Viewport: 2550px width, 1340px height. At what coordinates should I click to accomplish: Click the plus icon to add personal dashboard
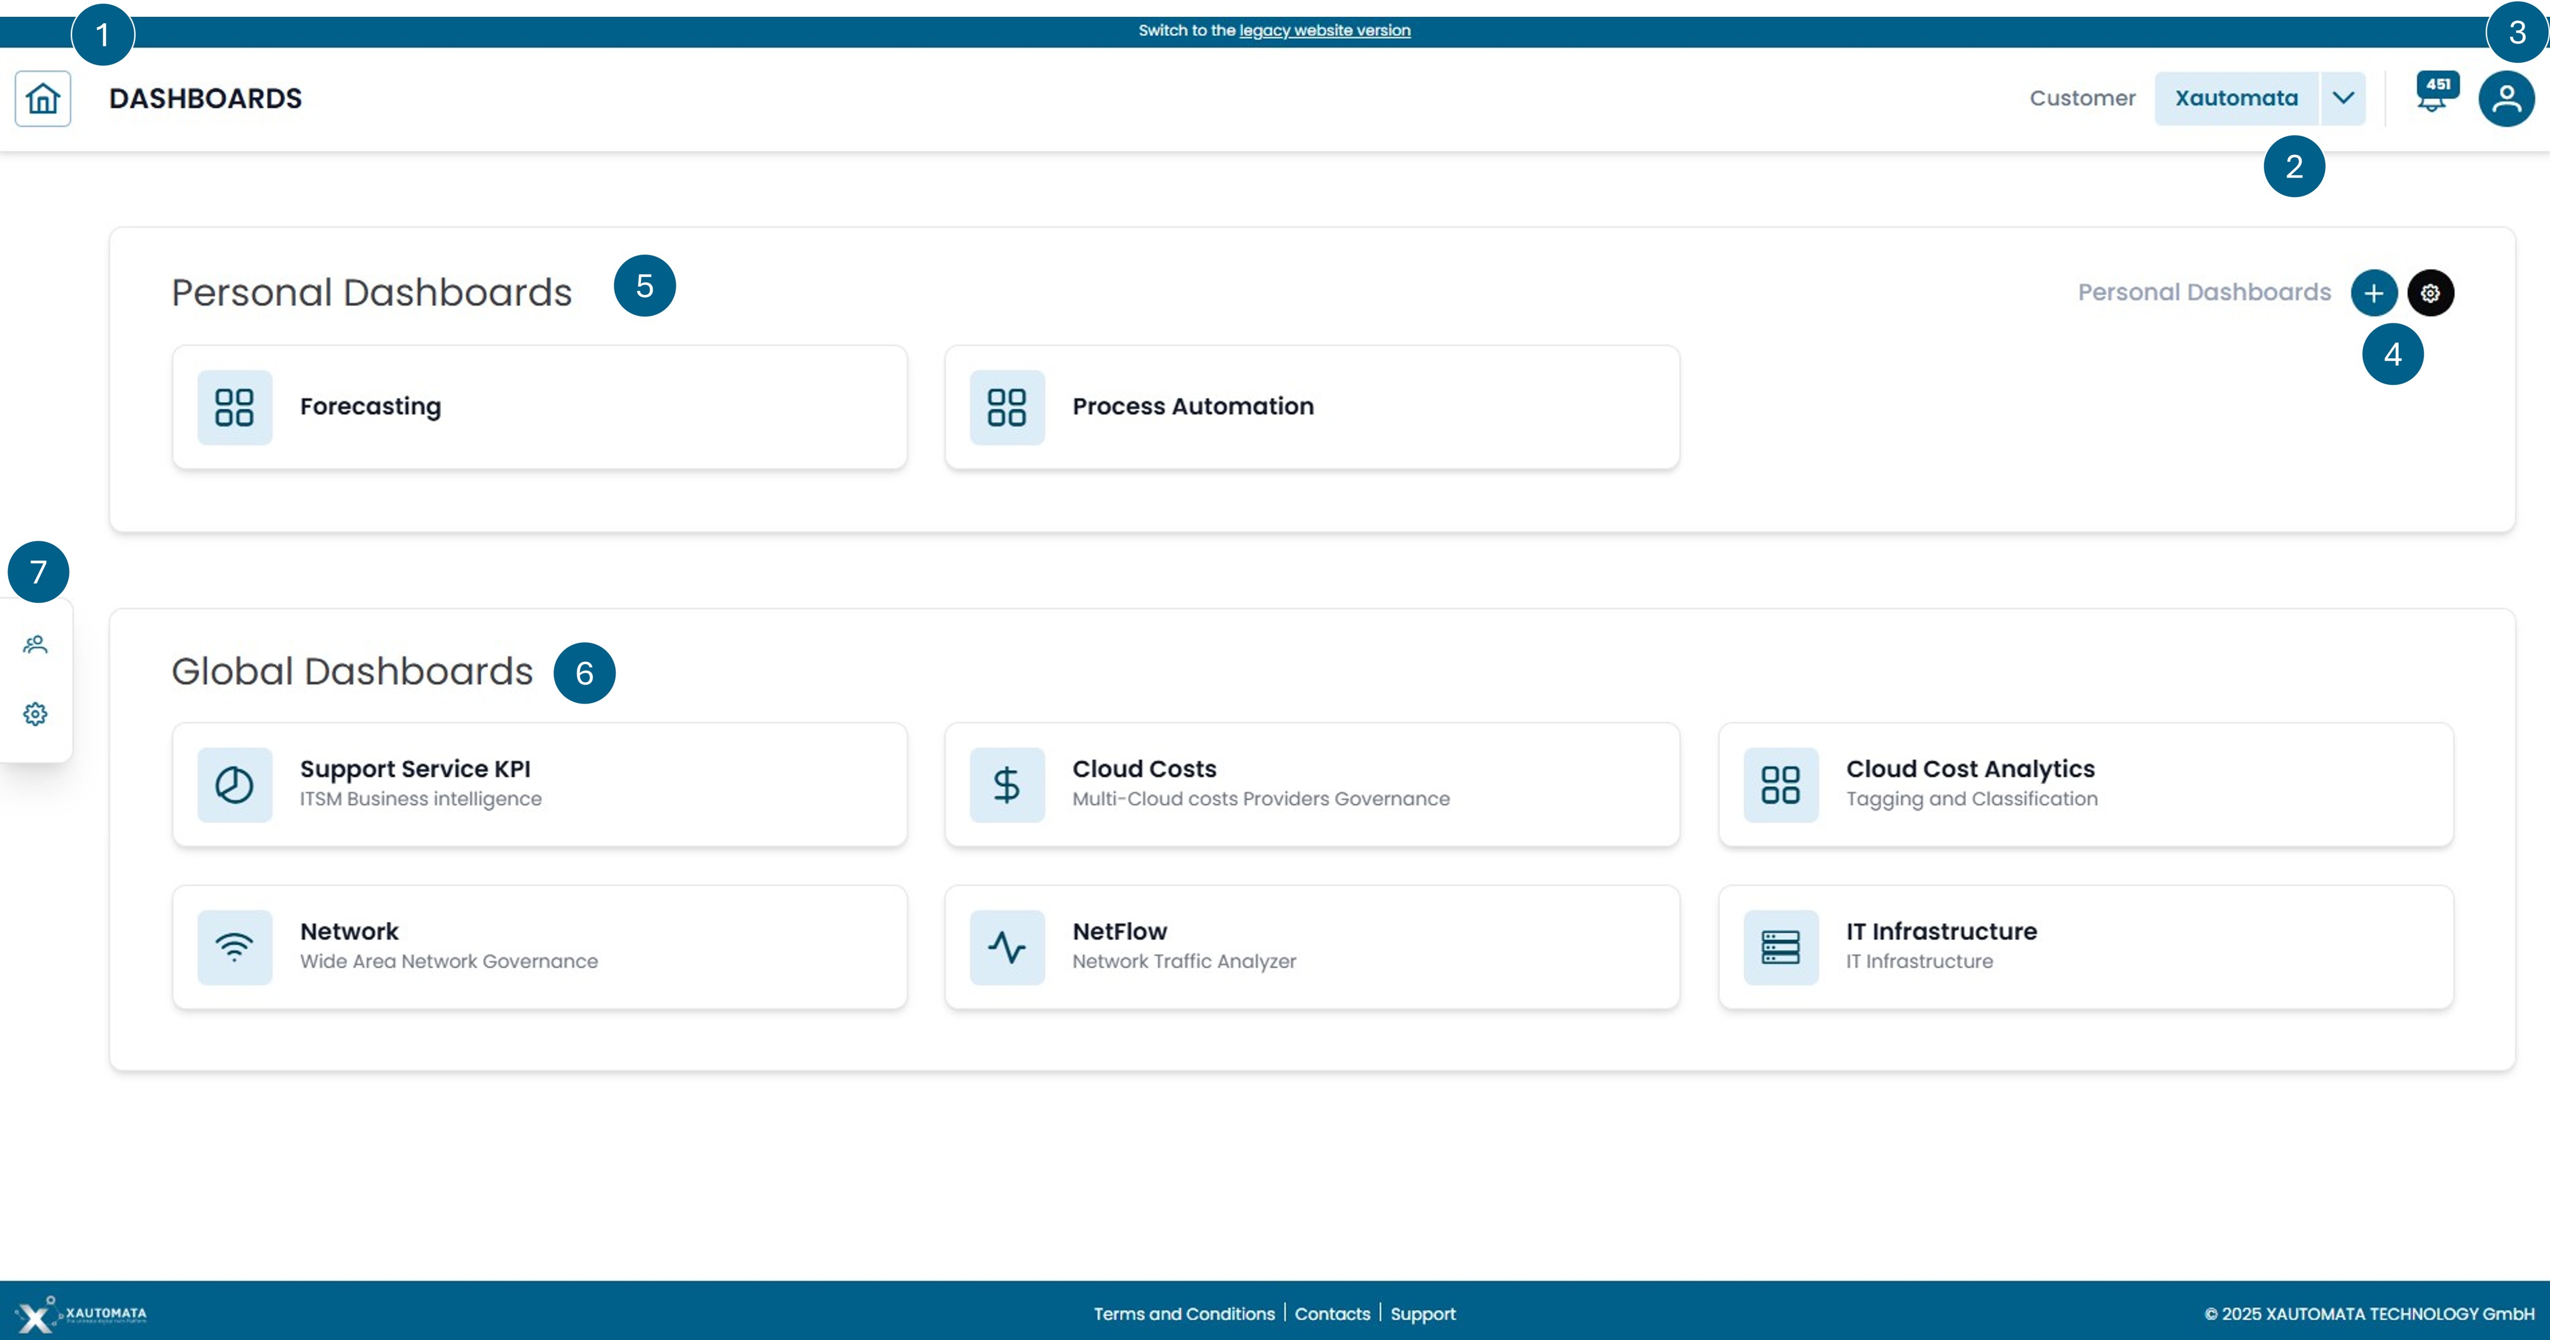pyautogui.click(x=2374, y=293)
